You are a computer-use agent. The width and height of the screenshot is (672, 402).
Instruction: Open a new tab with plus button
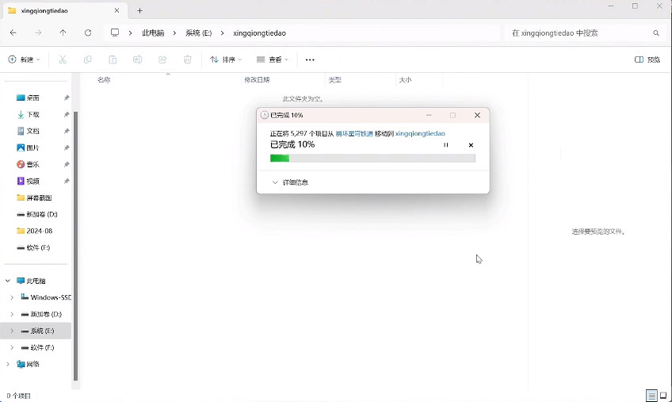pos(139,11)
